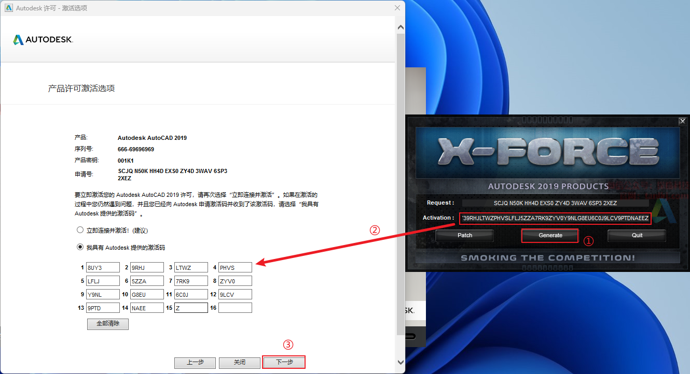Click the 产品密钥 label
This screenshot has height=374, width=690.
(87, 161)
